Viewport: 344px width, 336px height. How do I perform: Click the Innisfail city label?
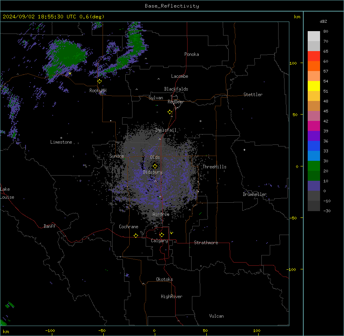pos(166,130)
